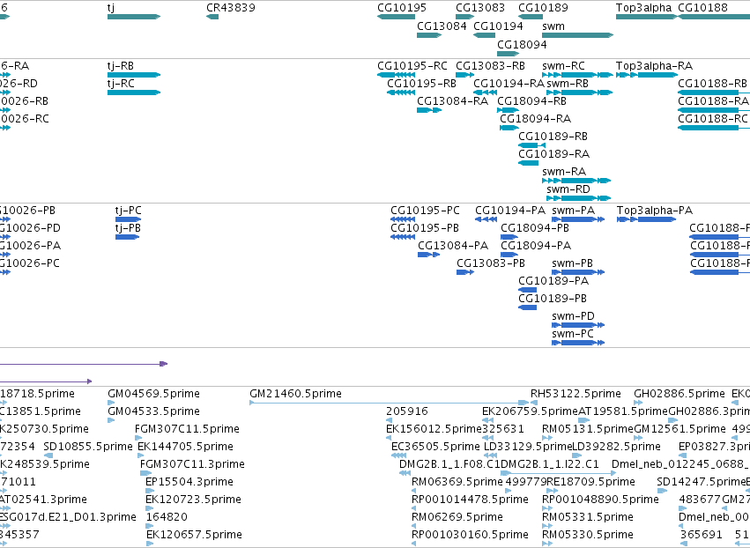Select EST FGM307C11.5prime
This screenshot has height=548, width=750.
coord(187,429)
